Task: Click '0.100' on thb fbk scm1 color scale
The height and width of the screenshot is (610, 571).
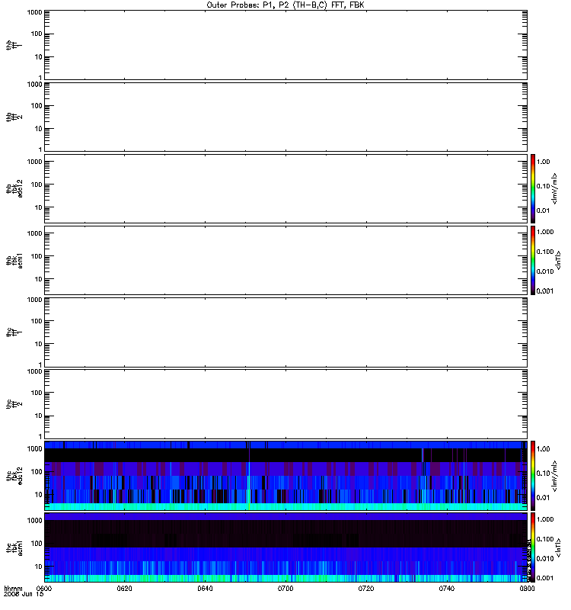Action: (x=545, y=252)
